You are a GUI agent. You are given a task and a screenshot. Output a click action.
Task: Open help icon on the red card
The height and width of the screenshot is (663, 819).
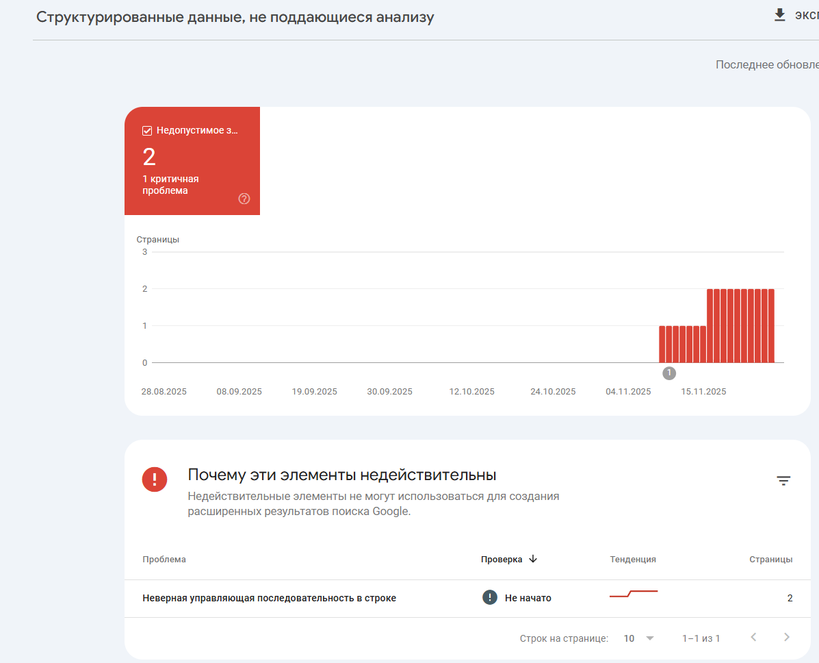coord(244,199)
